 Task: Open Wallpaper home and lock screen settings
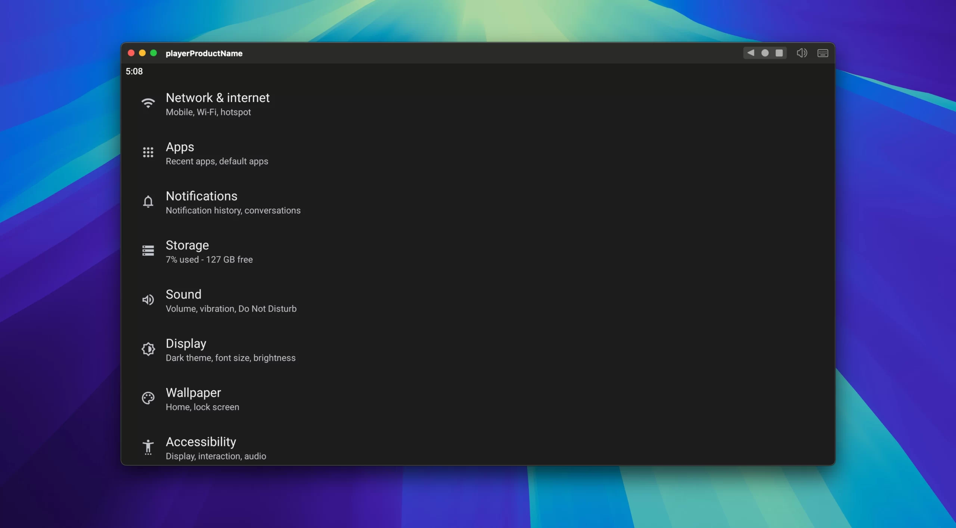pos(193,393)
